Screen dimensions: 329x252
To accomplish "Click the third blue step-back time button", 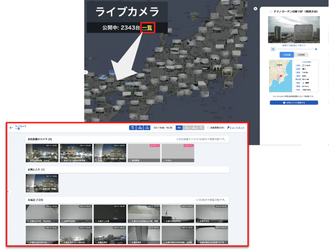I will point(147,128).
